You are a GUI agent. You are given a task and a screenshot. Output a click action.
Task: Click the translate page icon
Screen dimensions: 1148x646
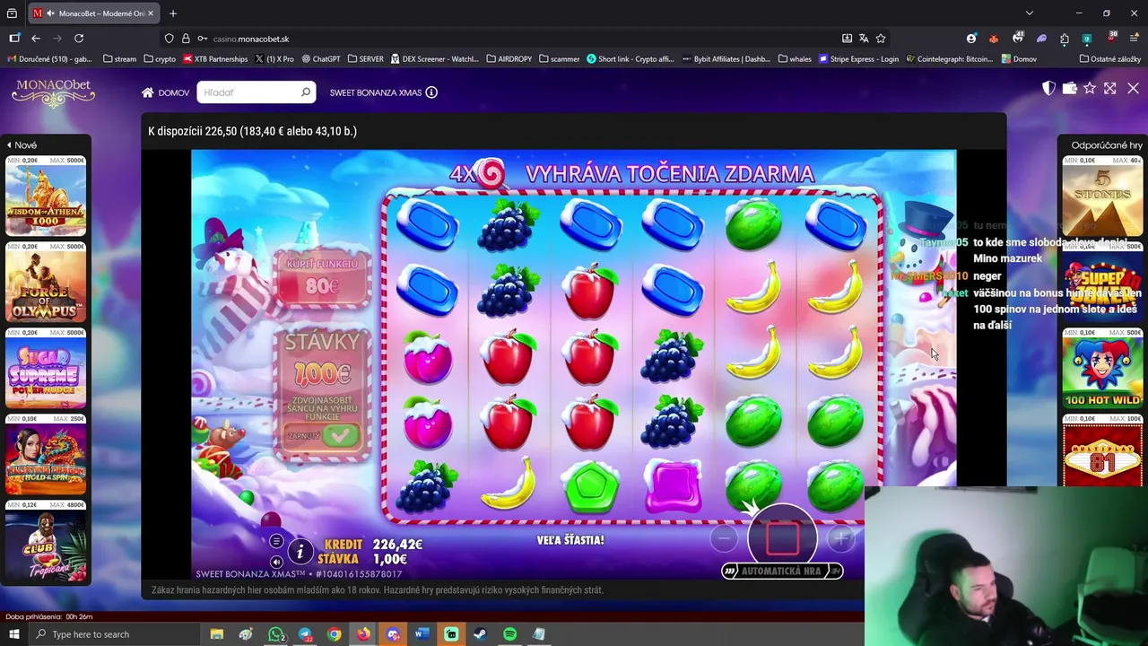pyautogui.click(x=864, y=39)
